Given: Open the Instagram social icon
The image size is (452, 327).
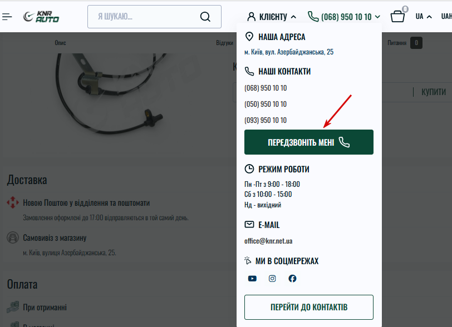Looking at the screenshot, I should 272,279.
